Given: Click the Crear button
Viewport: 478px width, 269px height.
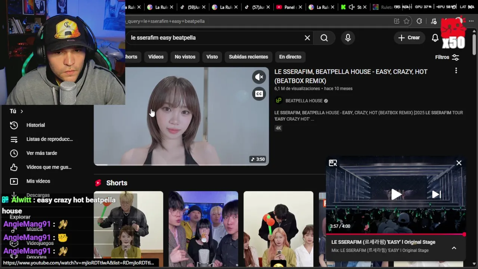Looking at the screenshot, I should 409,38.
